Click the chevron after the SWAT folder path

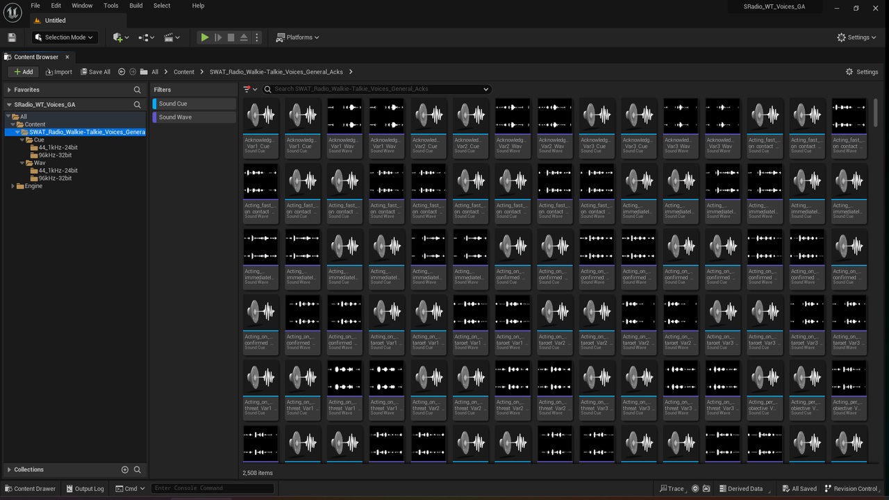pyautogui.click(x=351, y=72)
